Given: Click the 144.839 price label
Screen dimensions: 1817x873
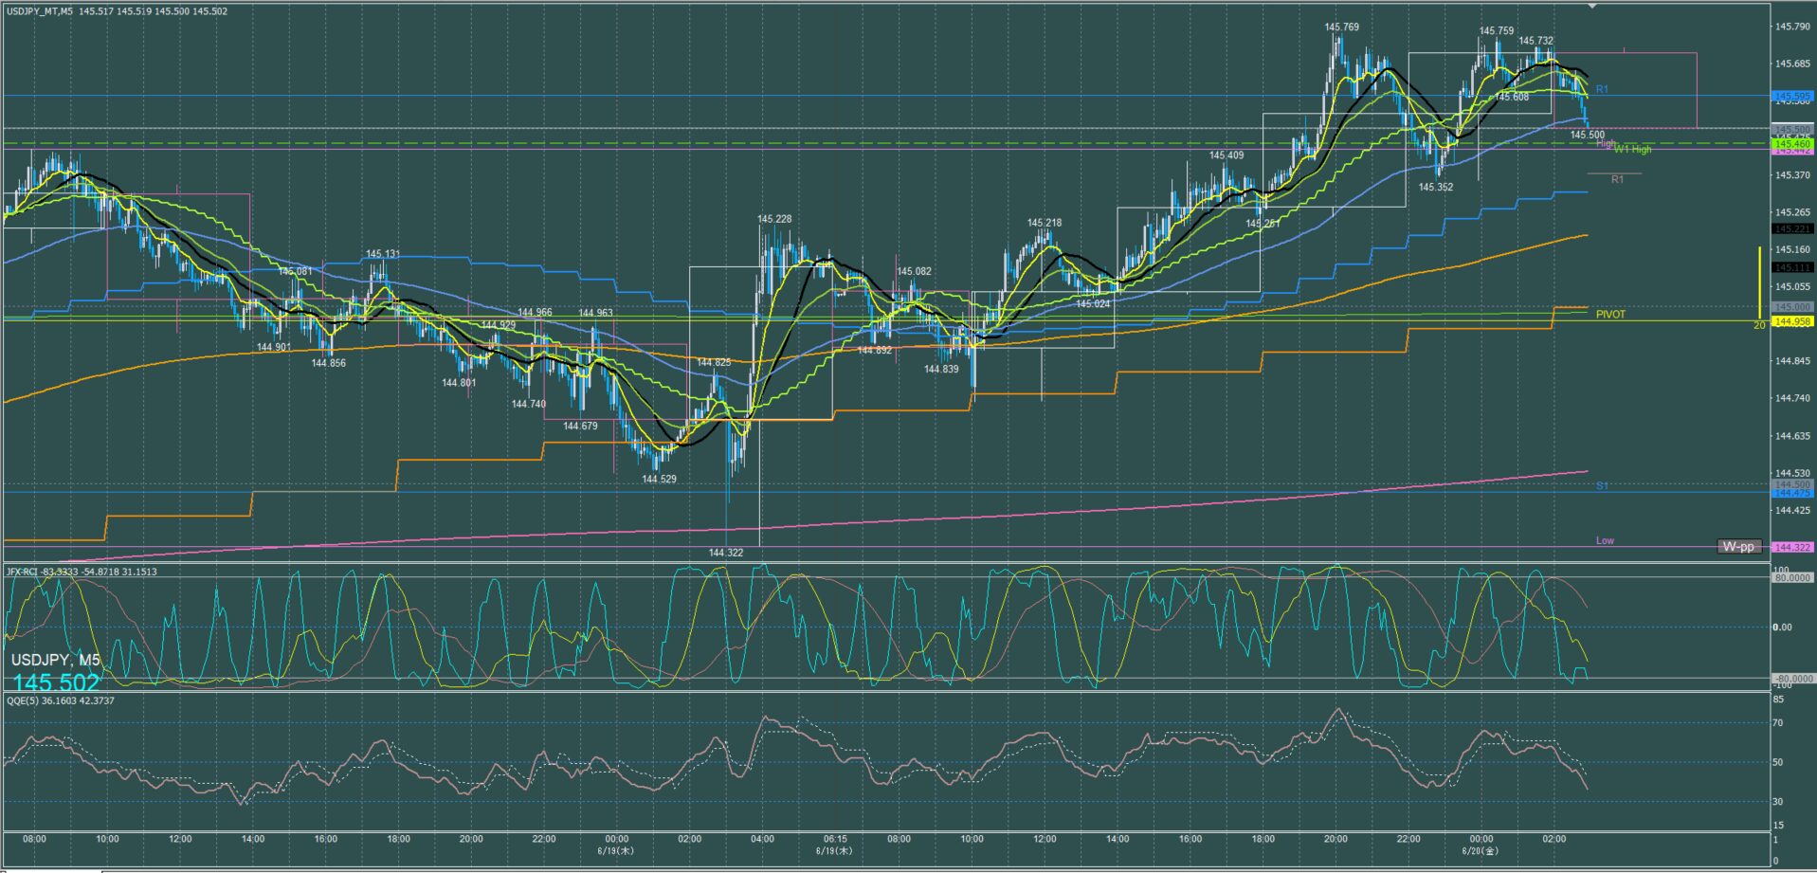Looking at the screenshot, I should [941, 370].
